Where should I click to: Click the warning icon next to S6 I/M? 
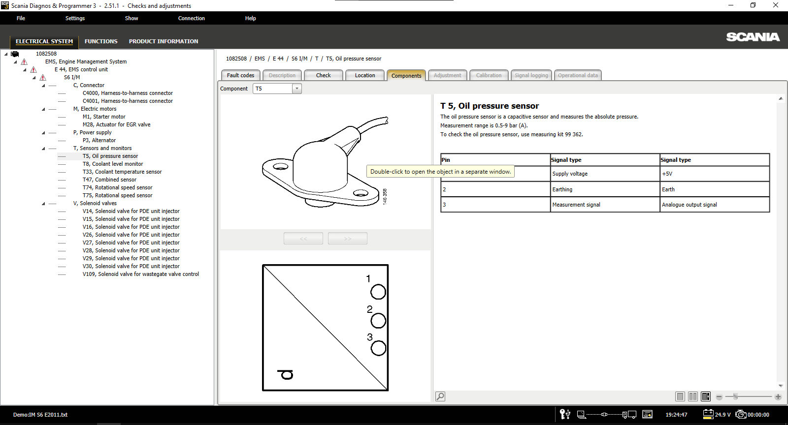pyautogui.click(x=43, y=78)
